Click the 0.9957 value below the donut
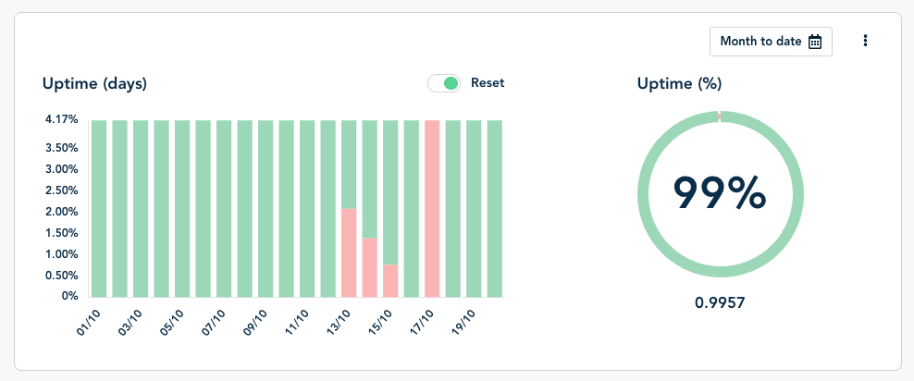Viewport: 914px width, 381px height. 719,302
